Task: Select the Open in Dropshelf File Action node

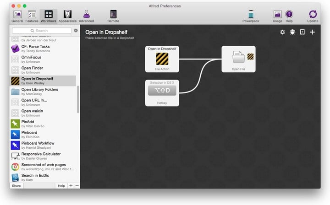Action: [x=162, y=59]
